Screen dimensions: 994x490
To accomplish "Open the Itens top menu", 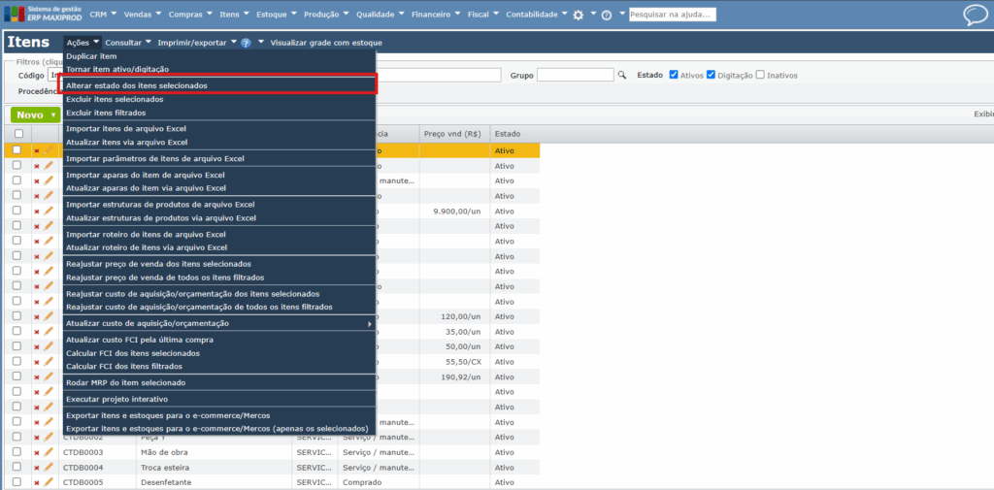I will coord(234,14).
